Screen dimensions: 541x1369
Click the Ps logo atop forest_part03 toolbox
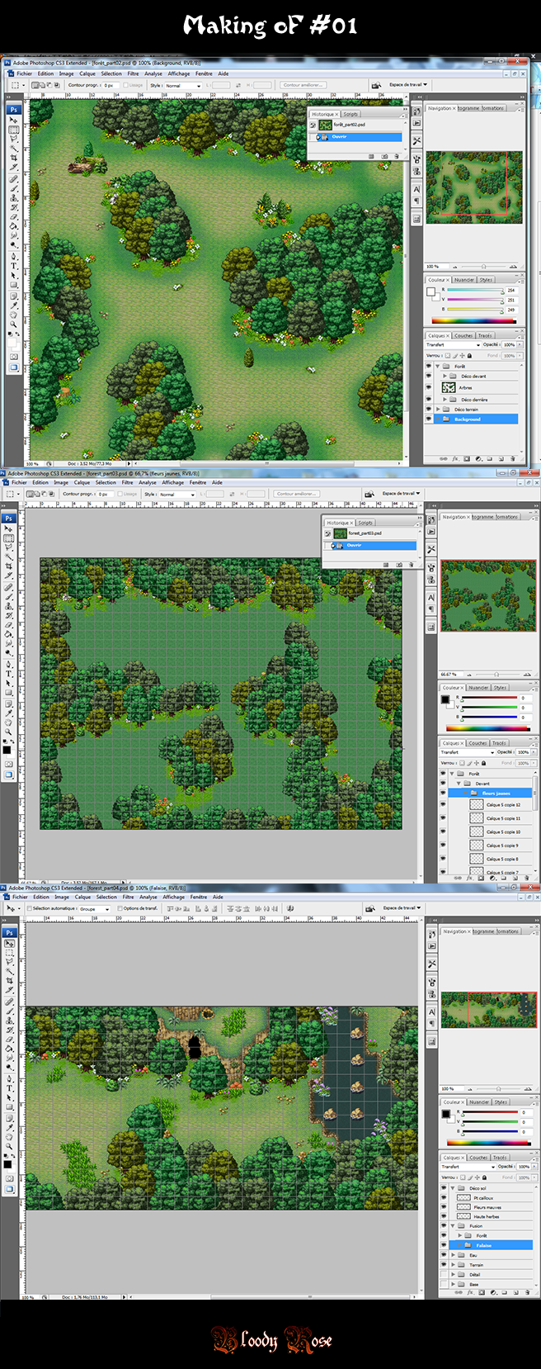pos(9,518)
